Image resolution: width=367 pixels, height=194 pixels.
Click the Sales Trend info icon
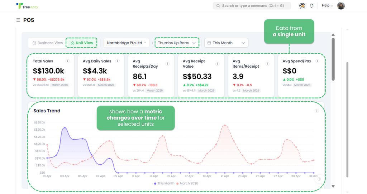tap(317, 111)
